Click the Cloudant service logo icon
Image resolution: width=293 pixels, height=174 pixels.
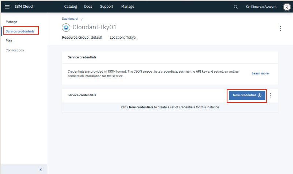[66, 28]
